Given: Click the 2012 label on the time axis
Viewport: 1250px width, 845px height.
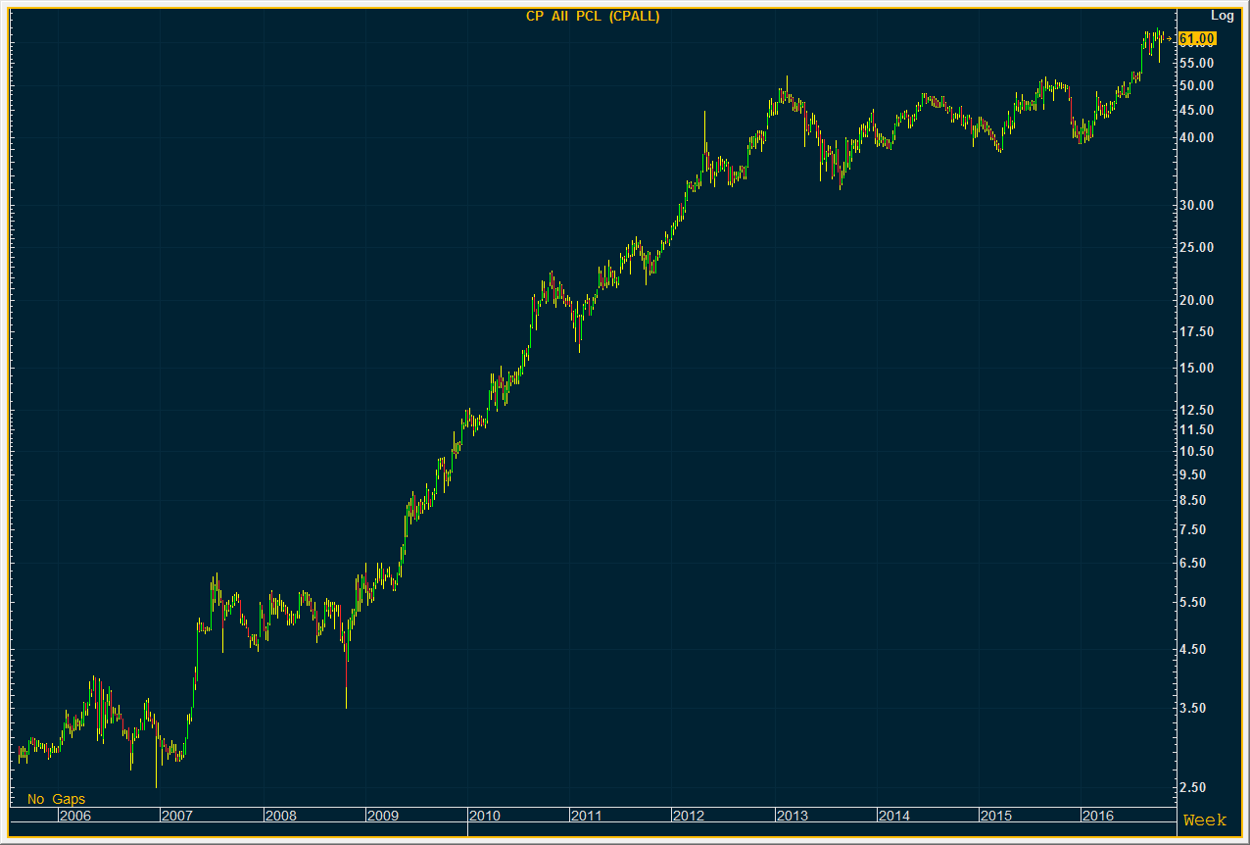Looking at the screenshot, I should coord(689,816).
